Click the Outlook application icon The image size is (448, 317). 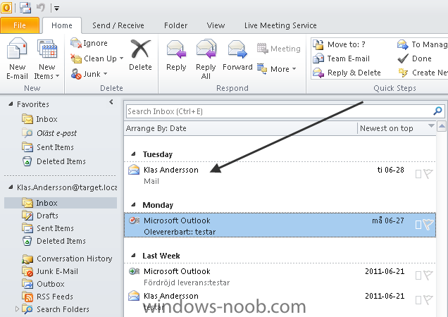click(6, 8)
